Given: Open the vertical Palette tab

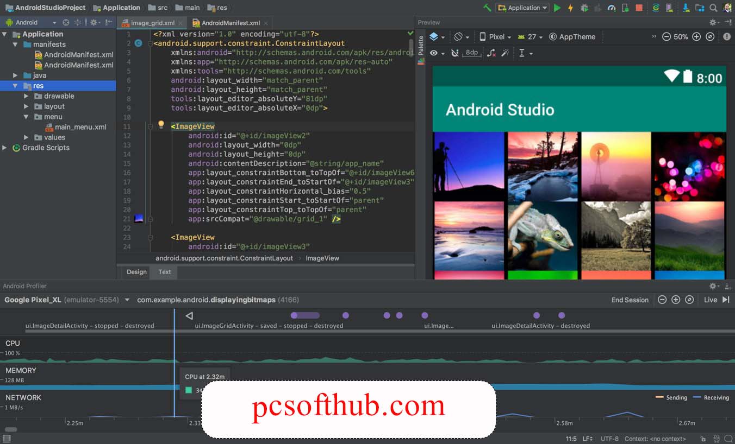Looking at the screenshot, I should point(421,50).
